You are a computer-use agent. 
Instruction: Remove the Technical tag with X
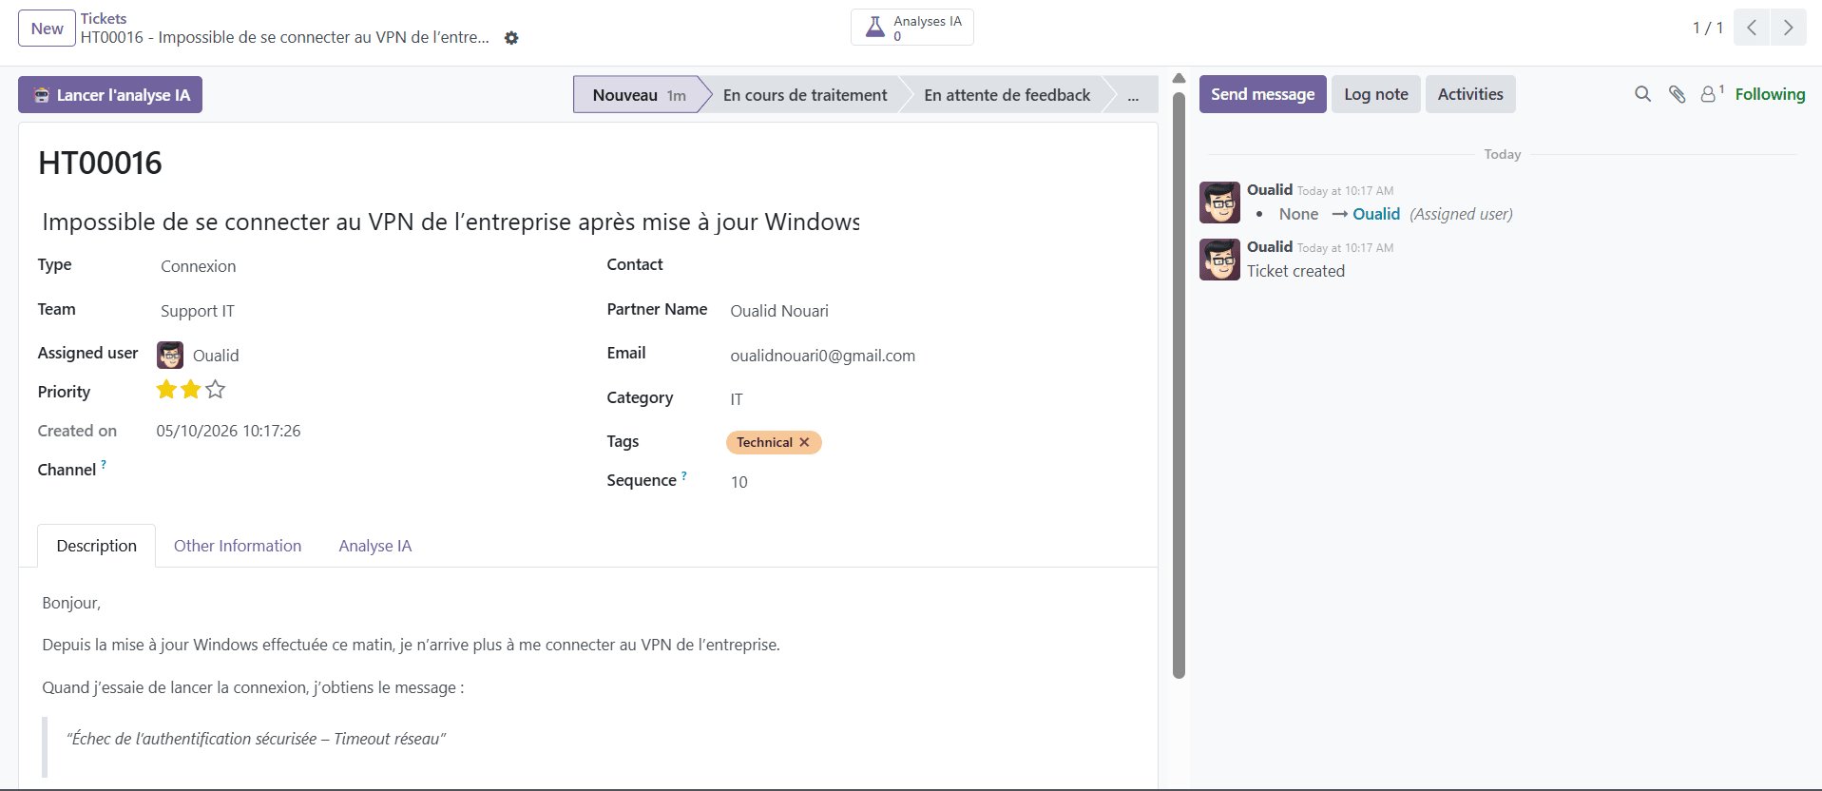point(804,443)
